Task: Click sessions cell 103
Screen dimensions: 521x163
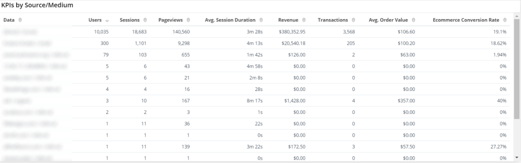Action: [x=143, y=55]
